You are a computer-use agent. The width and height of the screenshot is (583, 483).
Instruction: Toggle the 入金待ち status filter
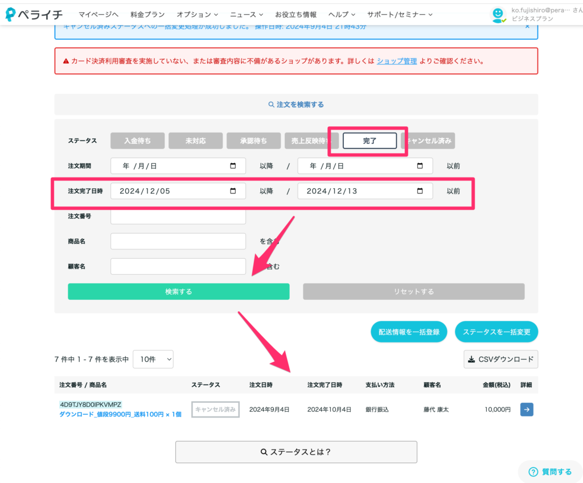pyautogui.click(x=138, y=141)
